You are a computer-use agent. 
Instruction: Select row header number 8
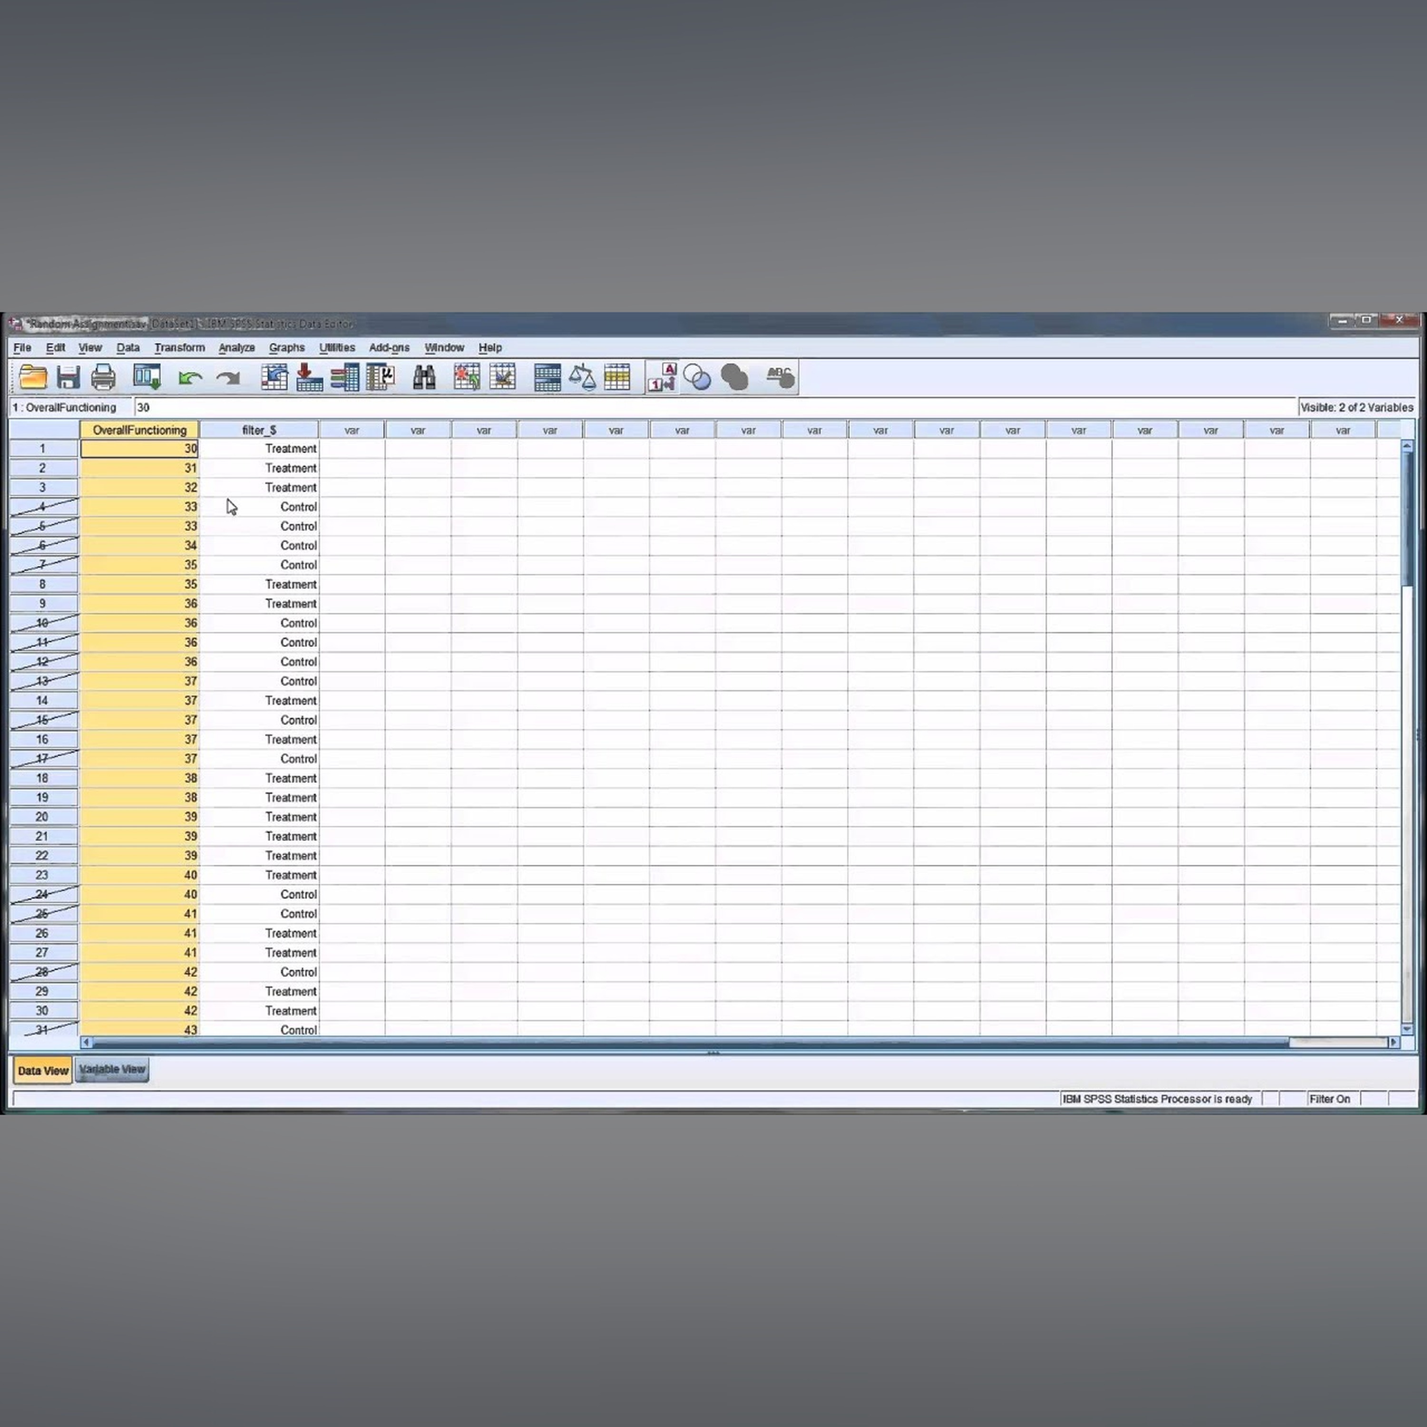(42, 584)
